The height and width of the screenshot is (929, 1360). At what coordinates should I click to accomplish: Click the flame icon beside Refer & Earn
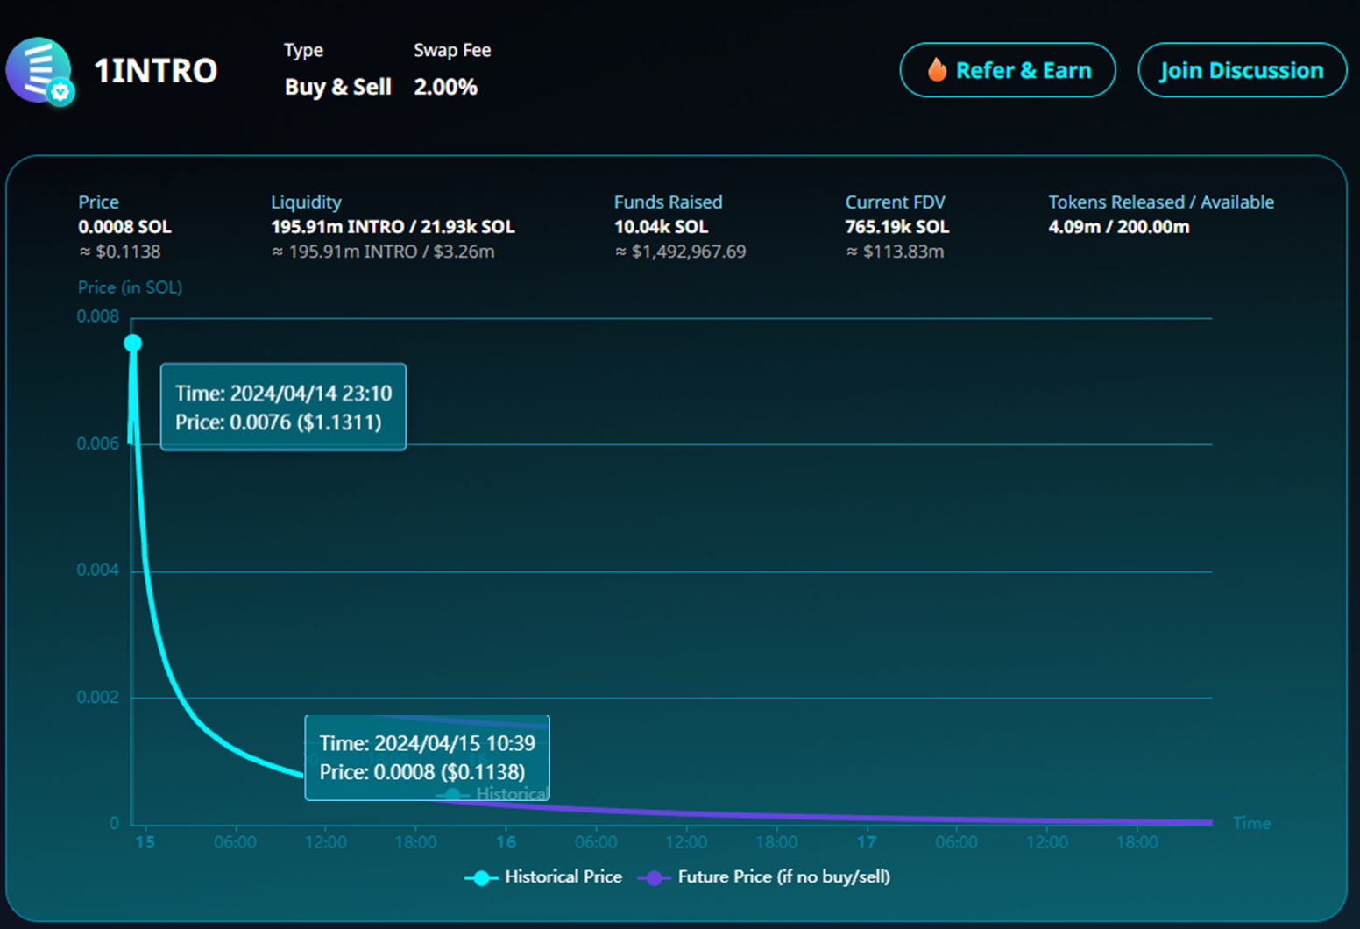tap(937, 70)
